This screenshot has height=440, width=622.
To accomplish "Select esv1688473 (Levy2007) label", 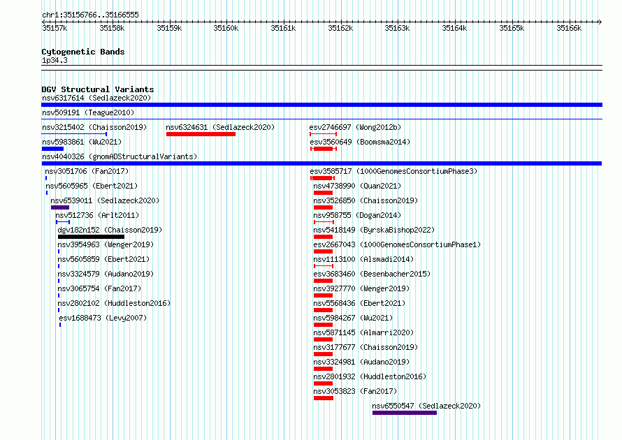I will point(103,318).
